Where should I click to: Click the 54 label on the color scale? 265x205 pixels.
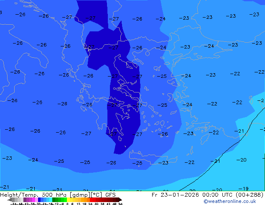(x=120, y=204)
